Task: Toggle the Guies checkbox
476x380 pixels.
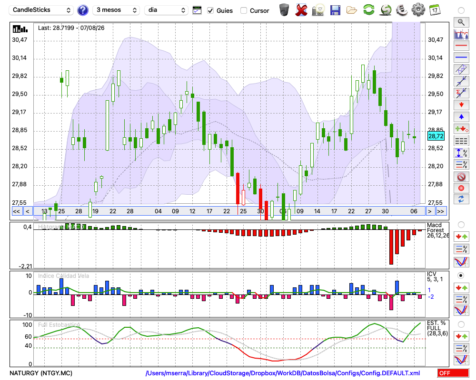Action: [x=210, y=10]
